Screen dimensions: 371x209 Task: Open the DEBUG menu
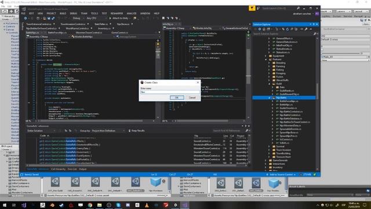[74, 13]
